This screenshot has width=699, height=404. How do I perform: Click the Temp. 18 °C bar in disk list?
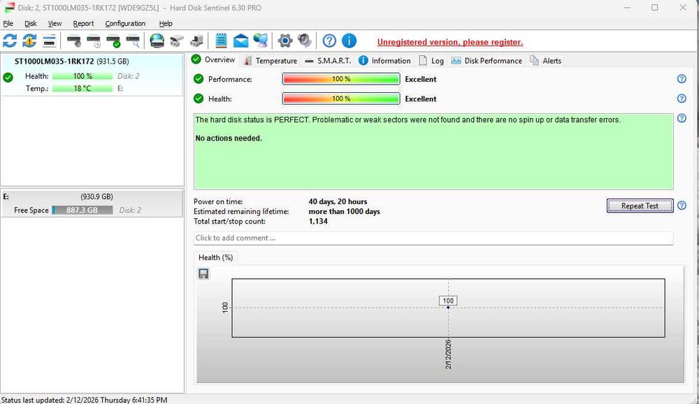(x=82, y=88)
